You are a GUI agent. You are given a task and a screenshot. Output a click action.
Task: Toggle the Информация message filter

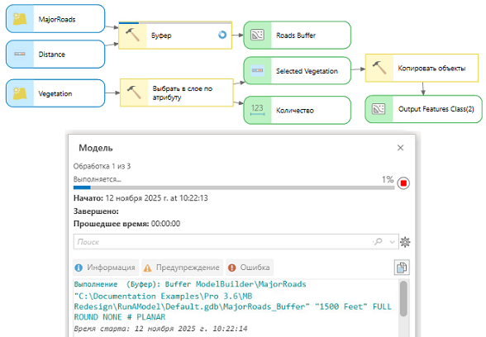pyautogui.click(x=106, y=268)
